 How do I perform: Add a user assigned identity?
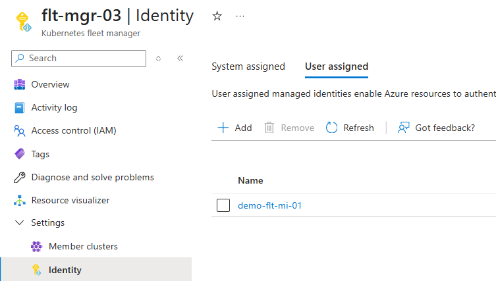pyautogui.click(x=234, y=128)
